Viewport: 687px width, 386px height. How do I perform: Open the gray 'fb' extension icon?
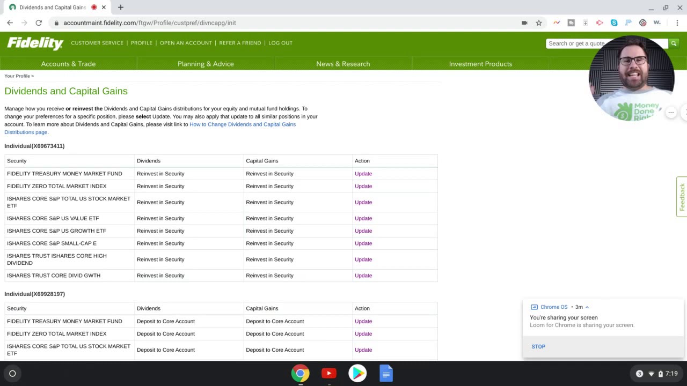(x=571, y=23)
